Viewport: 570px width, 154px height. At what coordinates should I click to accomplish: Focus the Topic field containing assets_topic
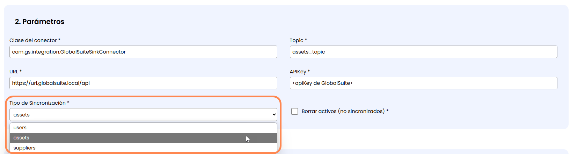423,52
